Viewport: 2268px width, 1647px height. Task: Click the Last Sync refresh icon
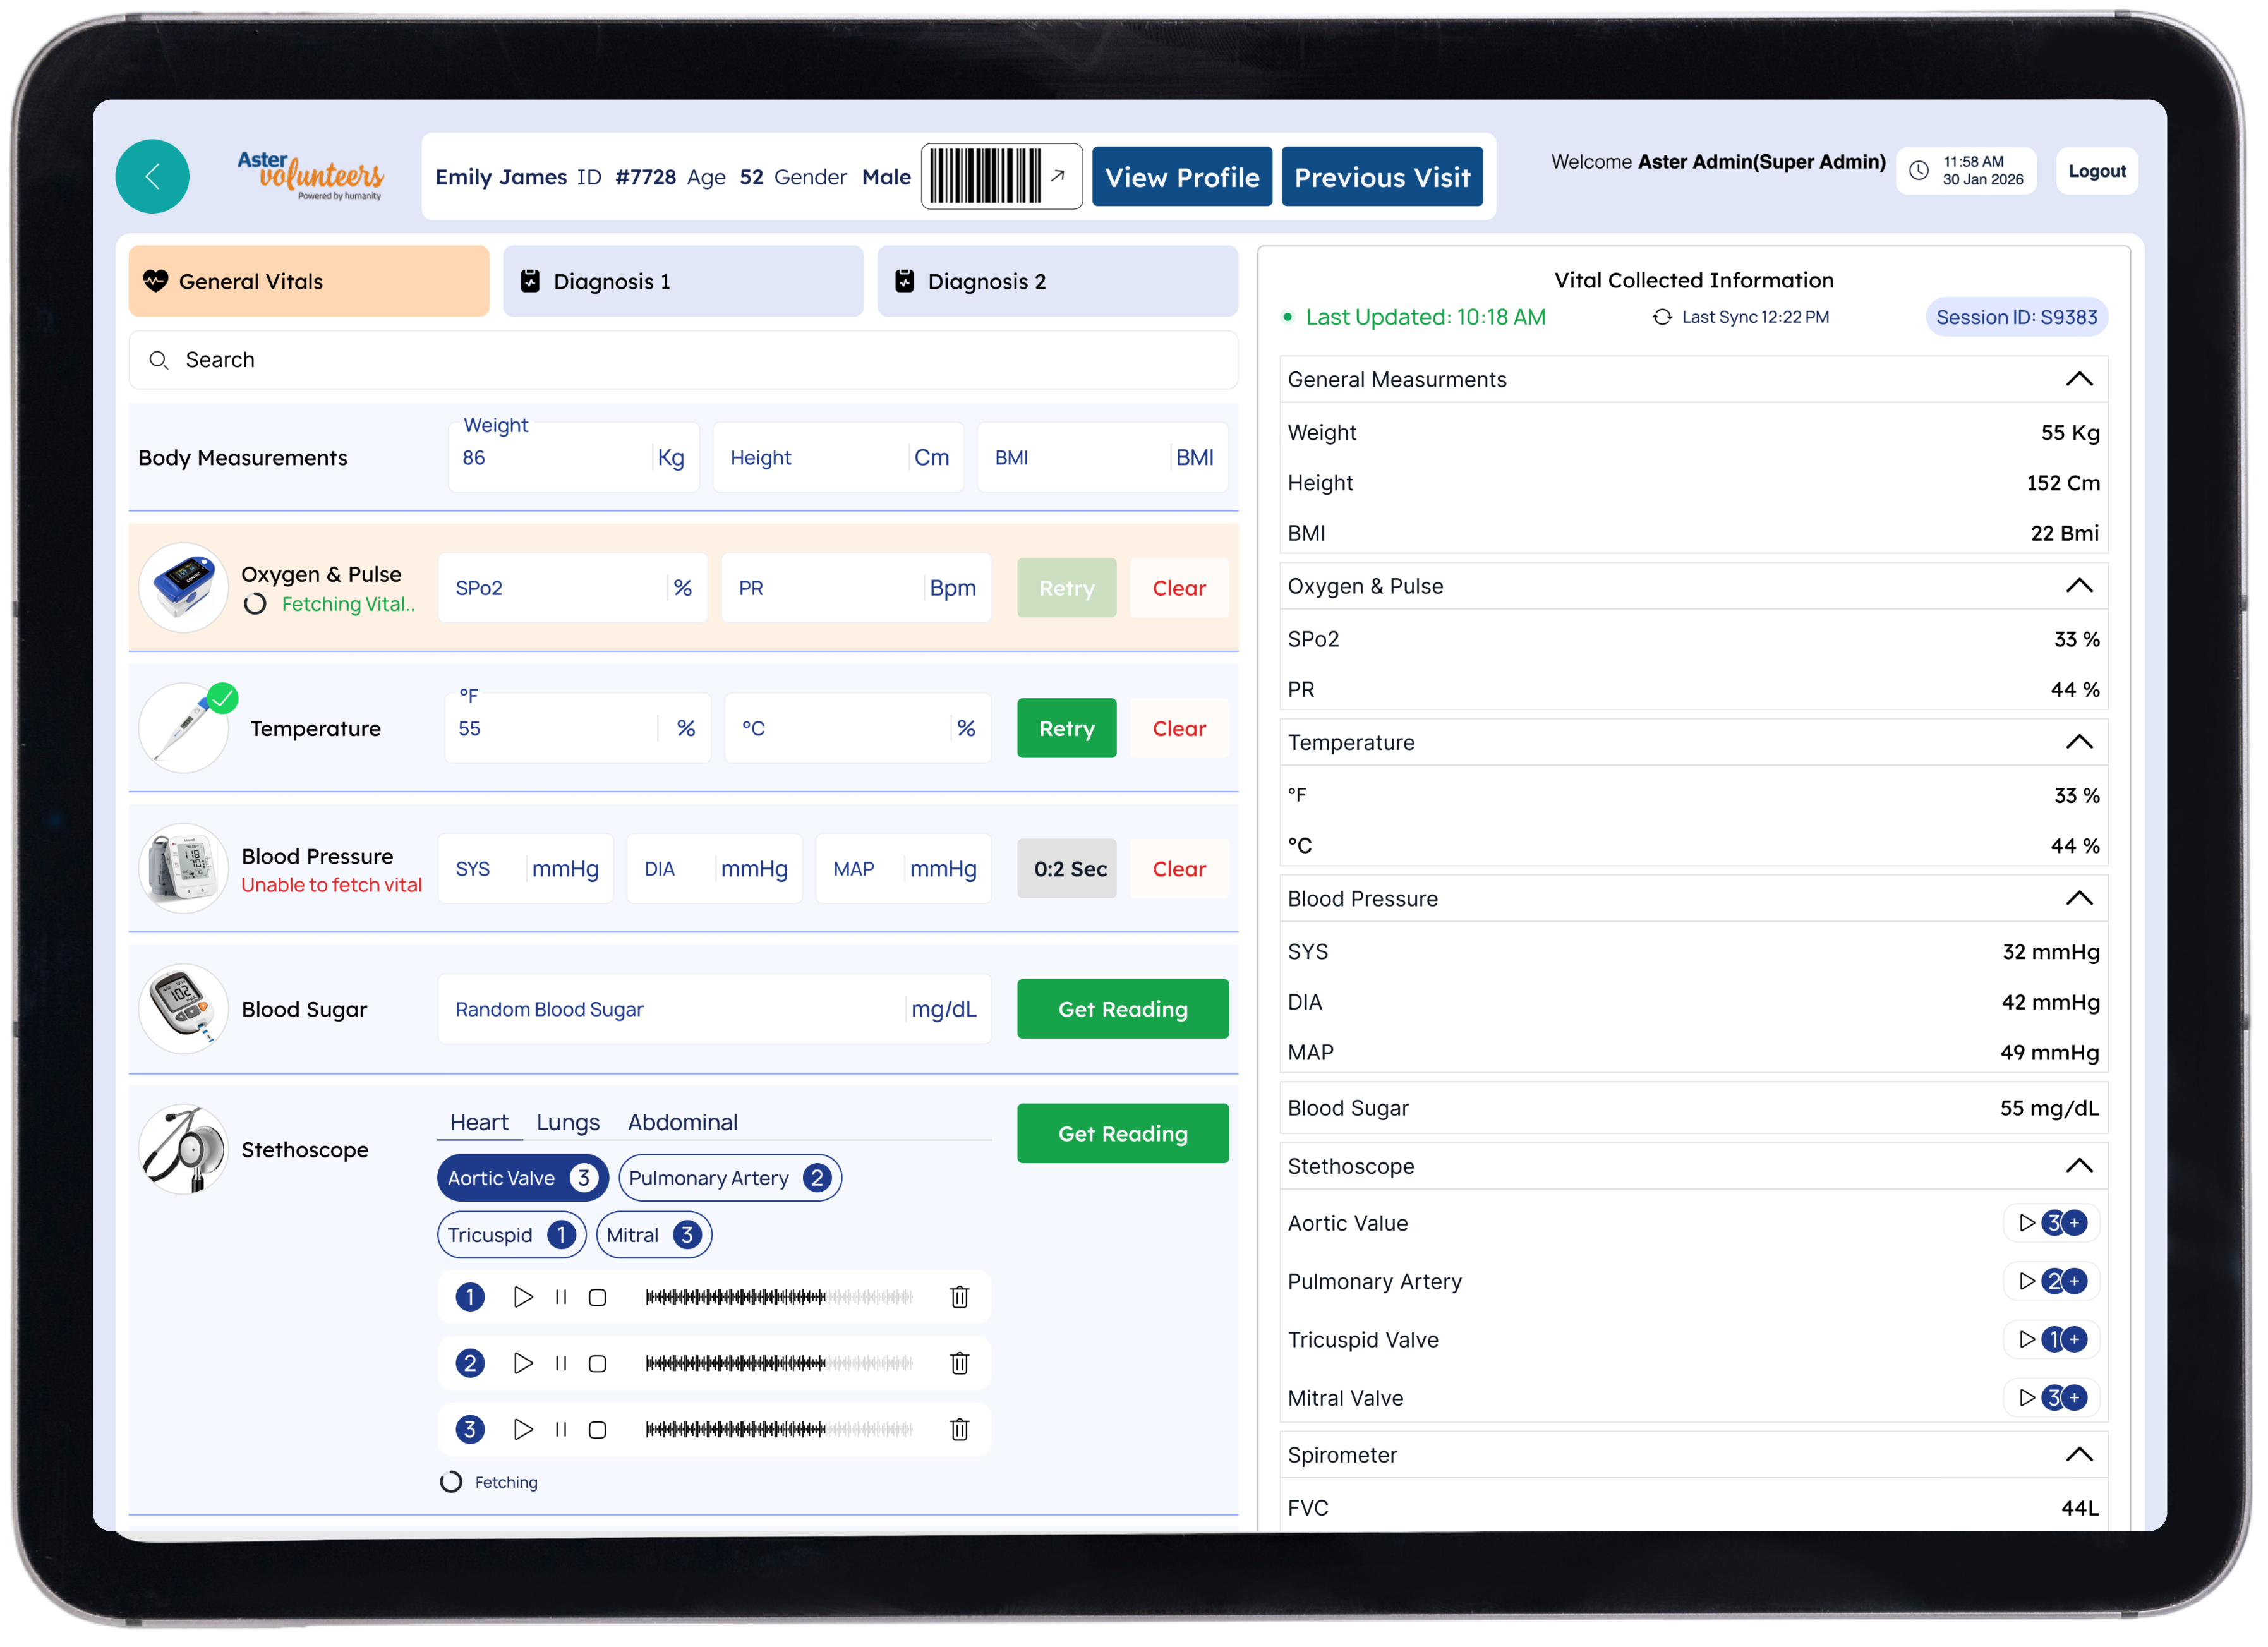pyautogui.click(x=1662, y=317)
